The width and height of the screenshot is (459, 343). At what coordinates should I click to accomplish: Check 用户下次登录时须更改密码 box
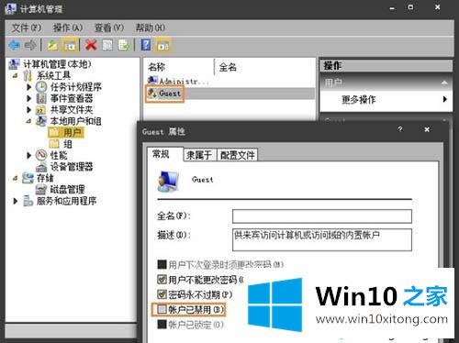click(162, 264)
